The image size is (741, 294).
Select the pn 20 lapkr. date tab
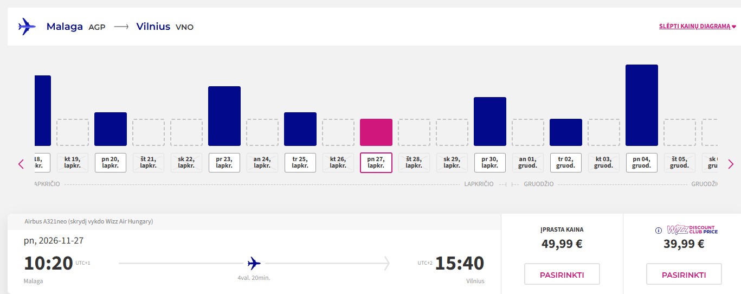[111, 162]
